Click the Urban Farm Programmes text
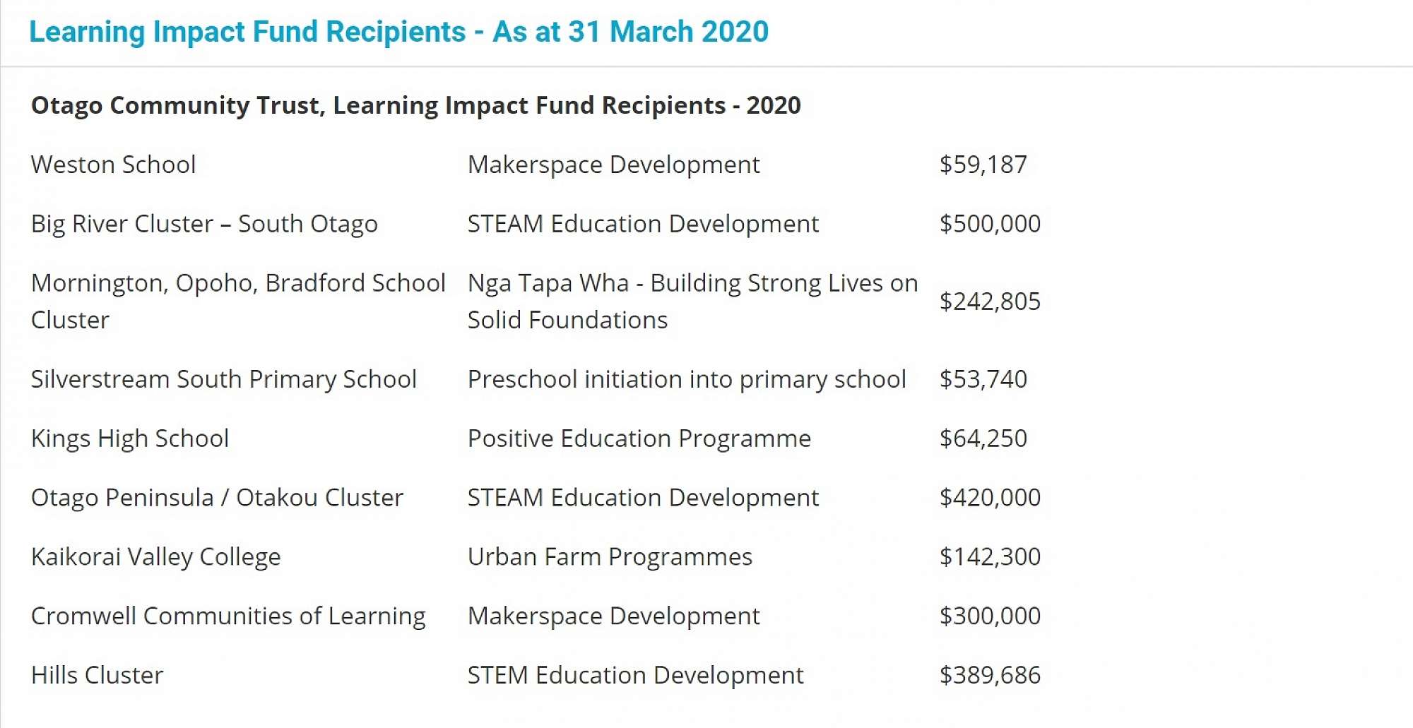This screenshot has height=728, width=1413. [610, 557]
